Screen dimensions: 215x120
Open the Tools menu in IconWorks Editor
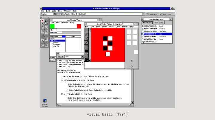104,27
